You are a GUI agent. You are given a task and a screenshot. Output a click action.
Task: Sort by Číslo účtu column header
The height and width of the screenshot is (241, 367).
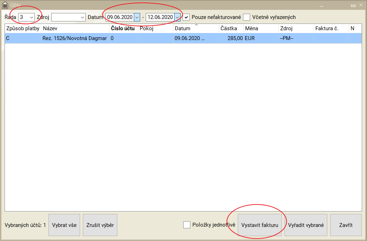point(123,28)
